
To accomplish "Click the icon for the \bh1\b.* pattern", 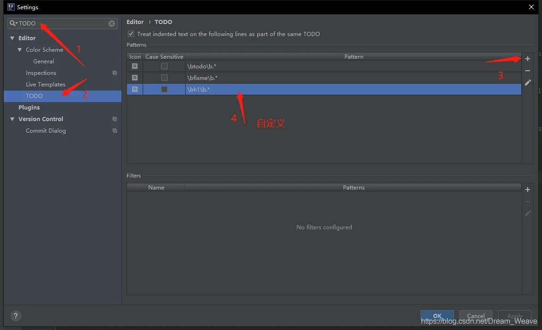I will tap(135, 89).
